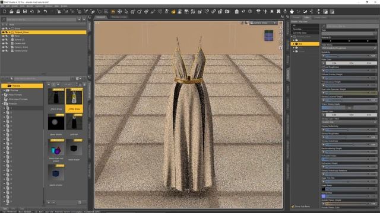The height and width of the screenshot is (213, 380).
Task: Click the Save toolbar icon
Action: point(25,11)
